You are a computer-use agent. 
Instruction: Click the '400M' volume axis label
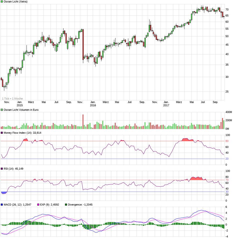click(x=229, y=112)
